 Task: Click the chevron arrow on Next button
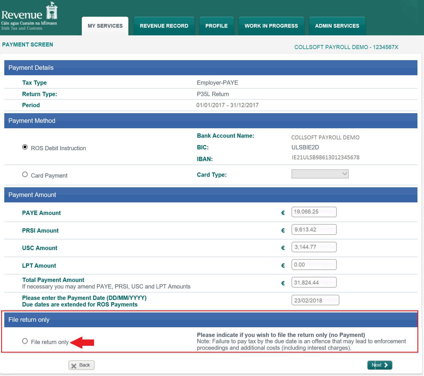(386, 365)
